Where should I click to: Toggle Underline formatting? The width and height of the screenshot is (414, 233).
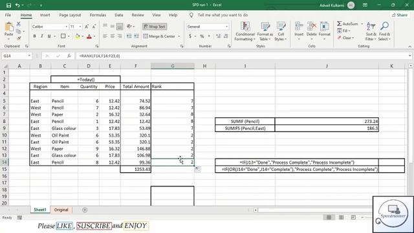coord(49,36)
